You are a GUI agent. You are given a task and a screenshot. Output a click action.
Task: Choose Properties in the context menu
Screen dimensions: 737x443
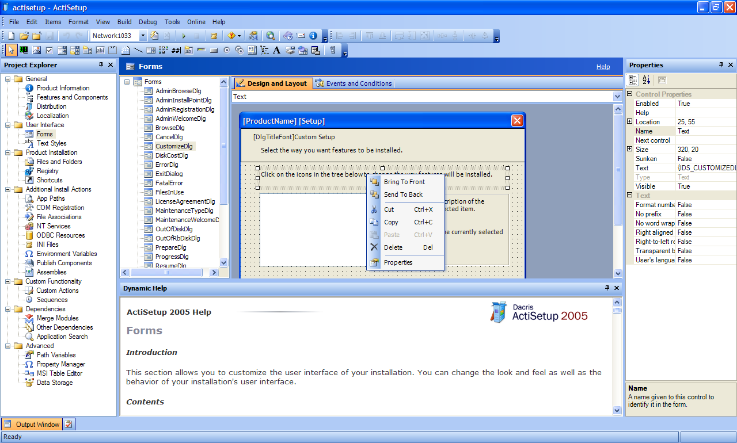click(405, 262)
